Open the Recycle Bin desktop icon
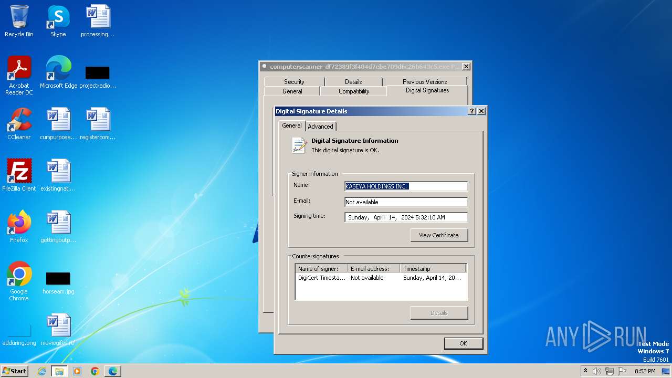 coord(19,21)
